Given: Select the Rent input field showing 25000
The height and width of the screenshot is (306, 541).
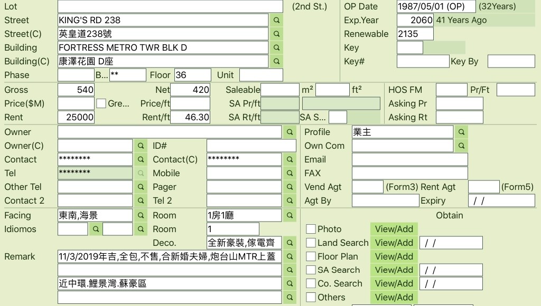Looking at the screenshot, I should pyautogui.click(x=76, y=117).
